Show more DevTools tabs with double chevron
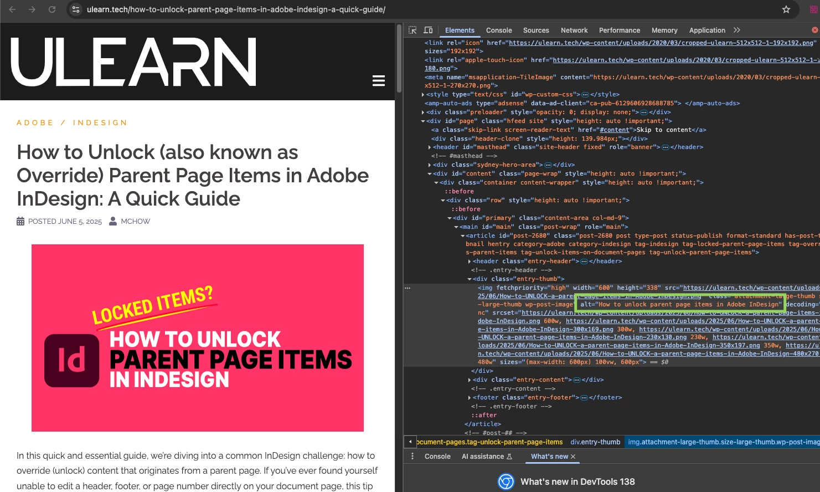 [x=736, y=30]
